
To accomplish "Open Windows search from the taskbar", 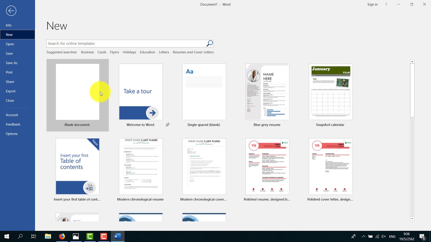I will tap(20, 236).
